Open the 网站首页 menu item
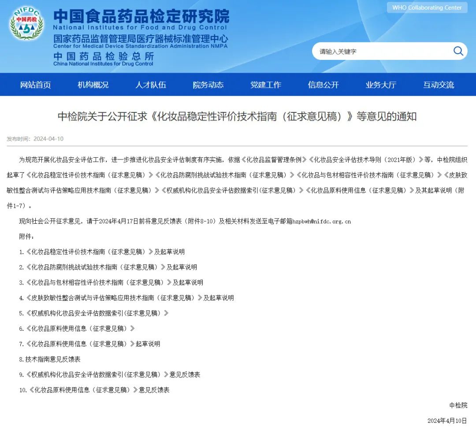This screenshot has height=429, width=476. [x=35, y=85]
